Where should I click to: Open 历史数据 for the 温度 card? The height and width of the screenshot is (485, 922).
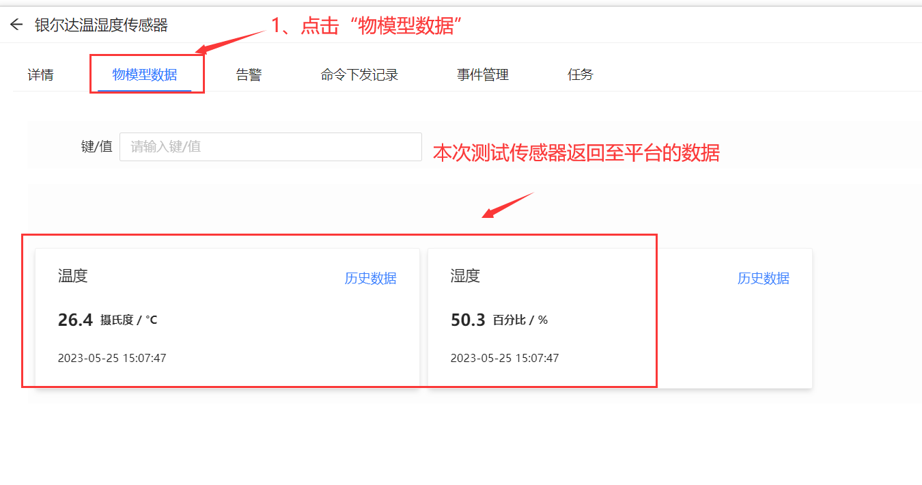pyautogui.click(x=370, y=278)
